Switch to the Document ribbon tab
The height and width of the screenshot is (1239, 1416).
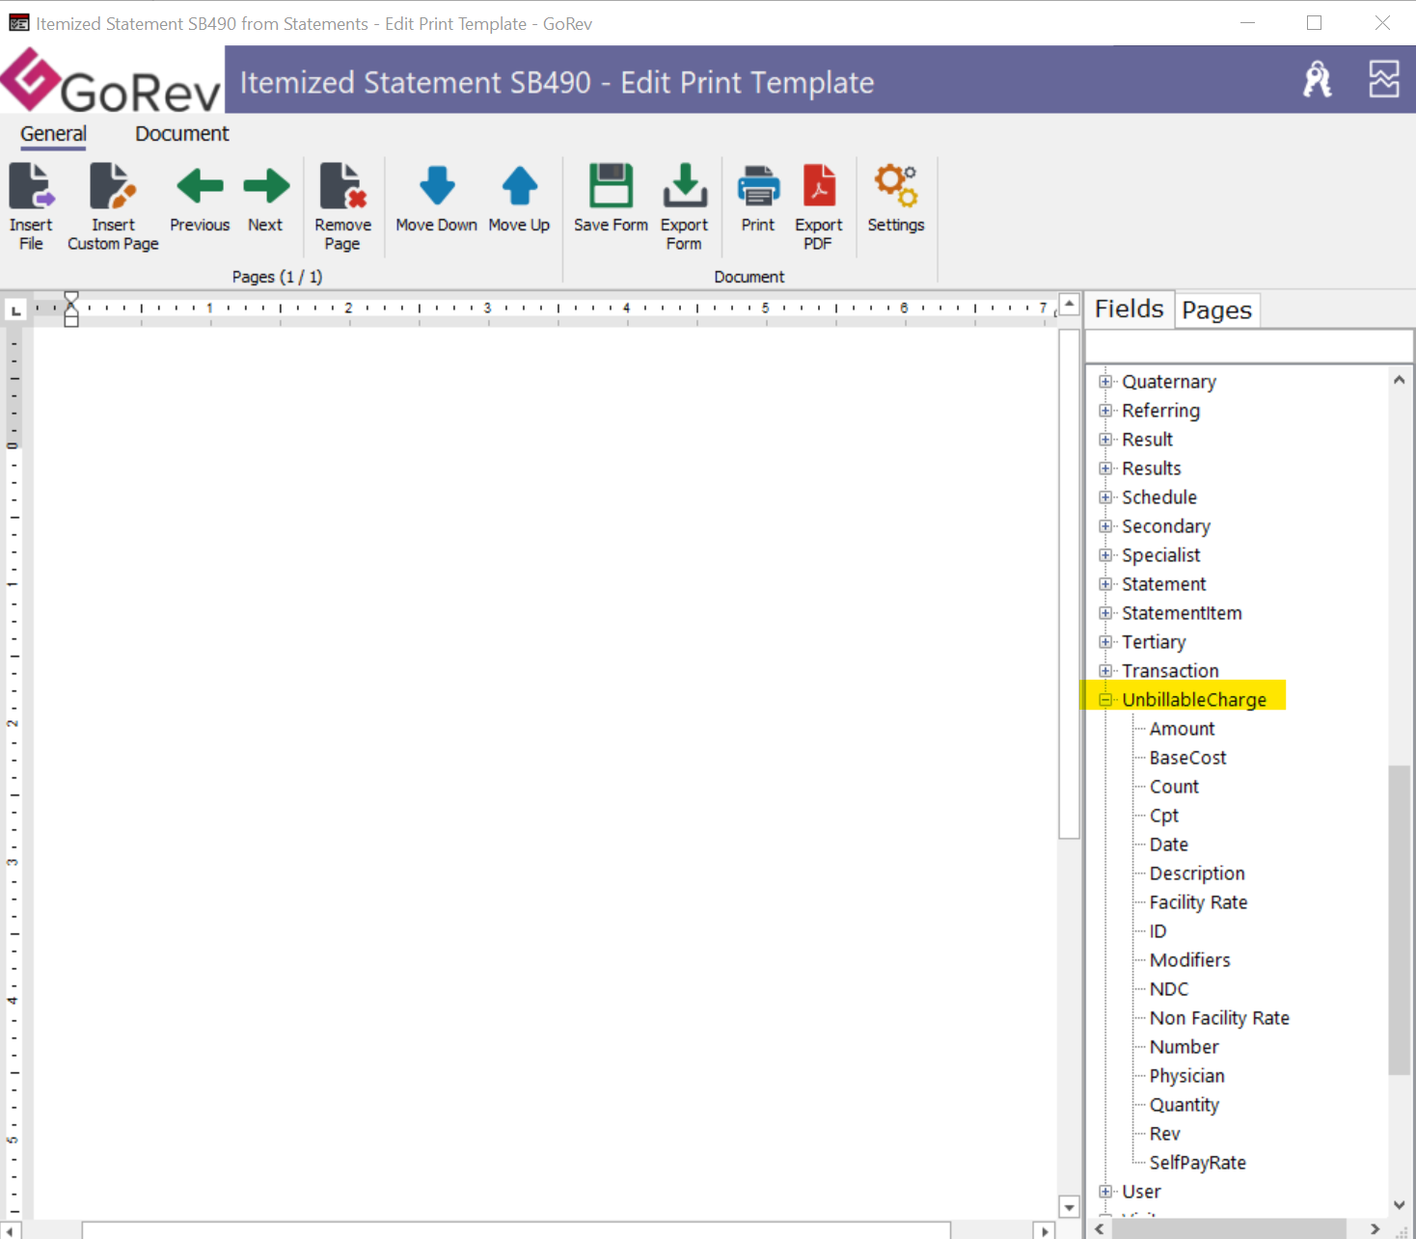click(181, 134)
